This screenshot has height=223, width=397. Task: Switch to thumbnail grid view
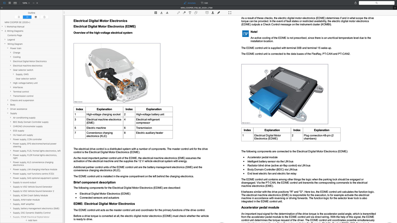coord(10,3)
